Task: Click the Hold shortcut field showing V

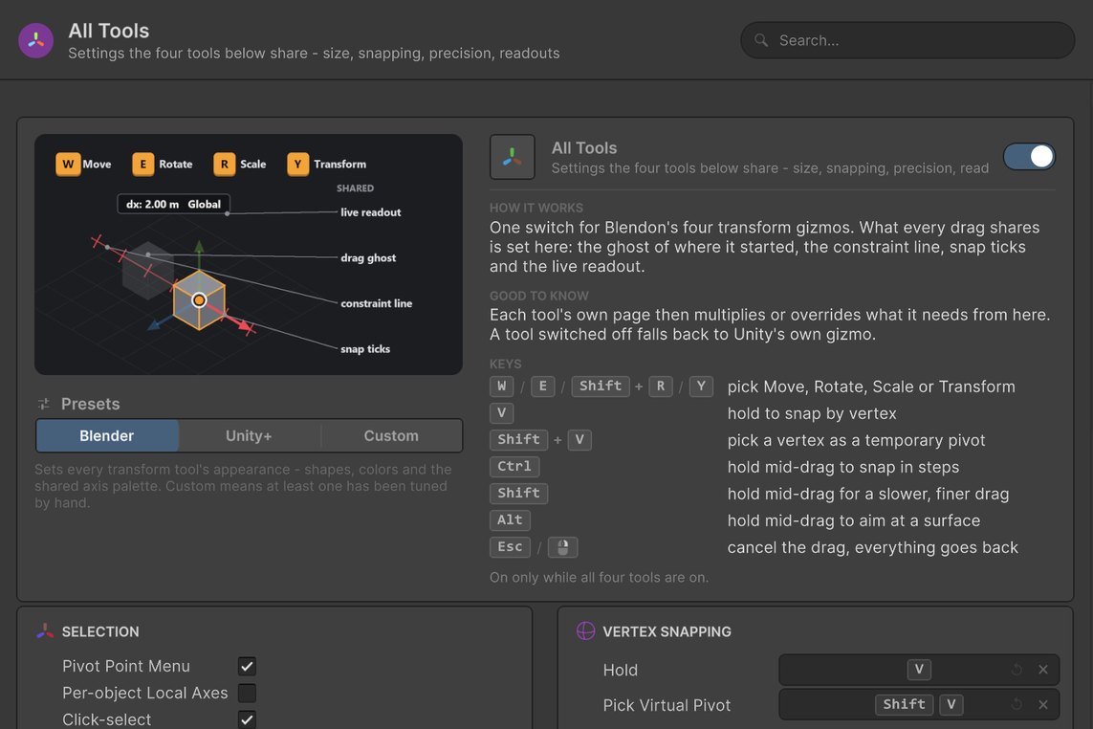Action: [919, 670]
